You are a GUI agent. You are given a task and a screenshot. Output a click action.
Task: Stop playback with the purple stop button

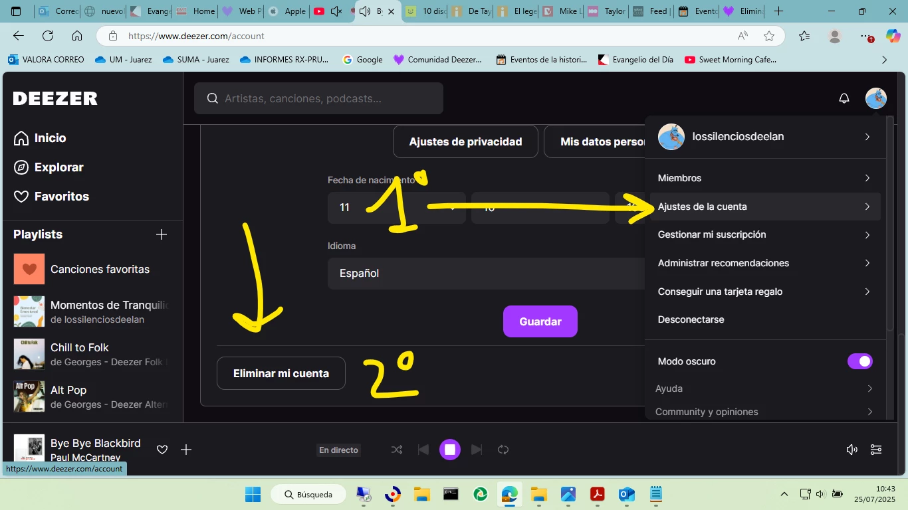[x=450, y=450]
